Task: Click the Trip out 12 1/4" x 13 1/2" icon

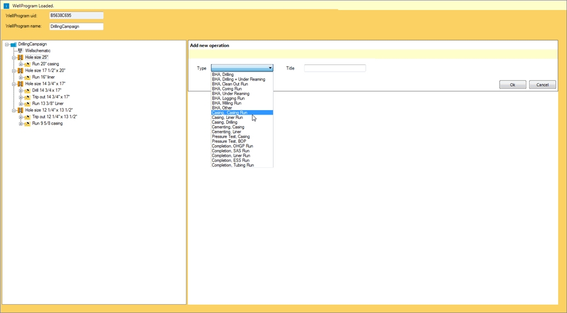Action: (27, 117)
